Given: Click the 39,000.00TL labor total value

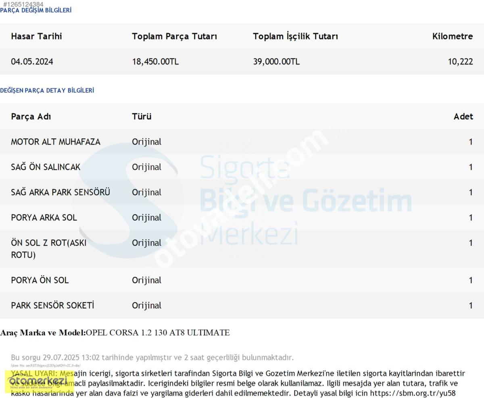Looking at the screenshot, I should (276, 62).
